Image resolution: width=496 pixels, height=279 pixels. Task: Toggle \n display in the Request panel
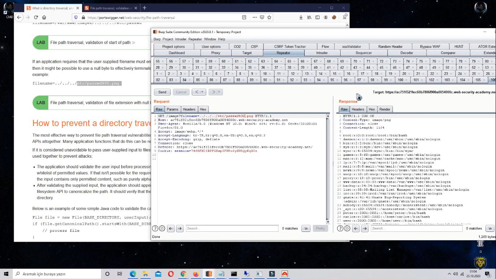coord(306,229)
